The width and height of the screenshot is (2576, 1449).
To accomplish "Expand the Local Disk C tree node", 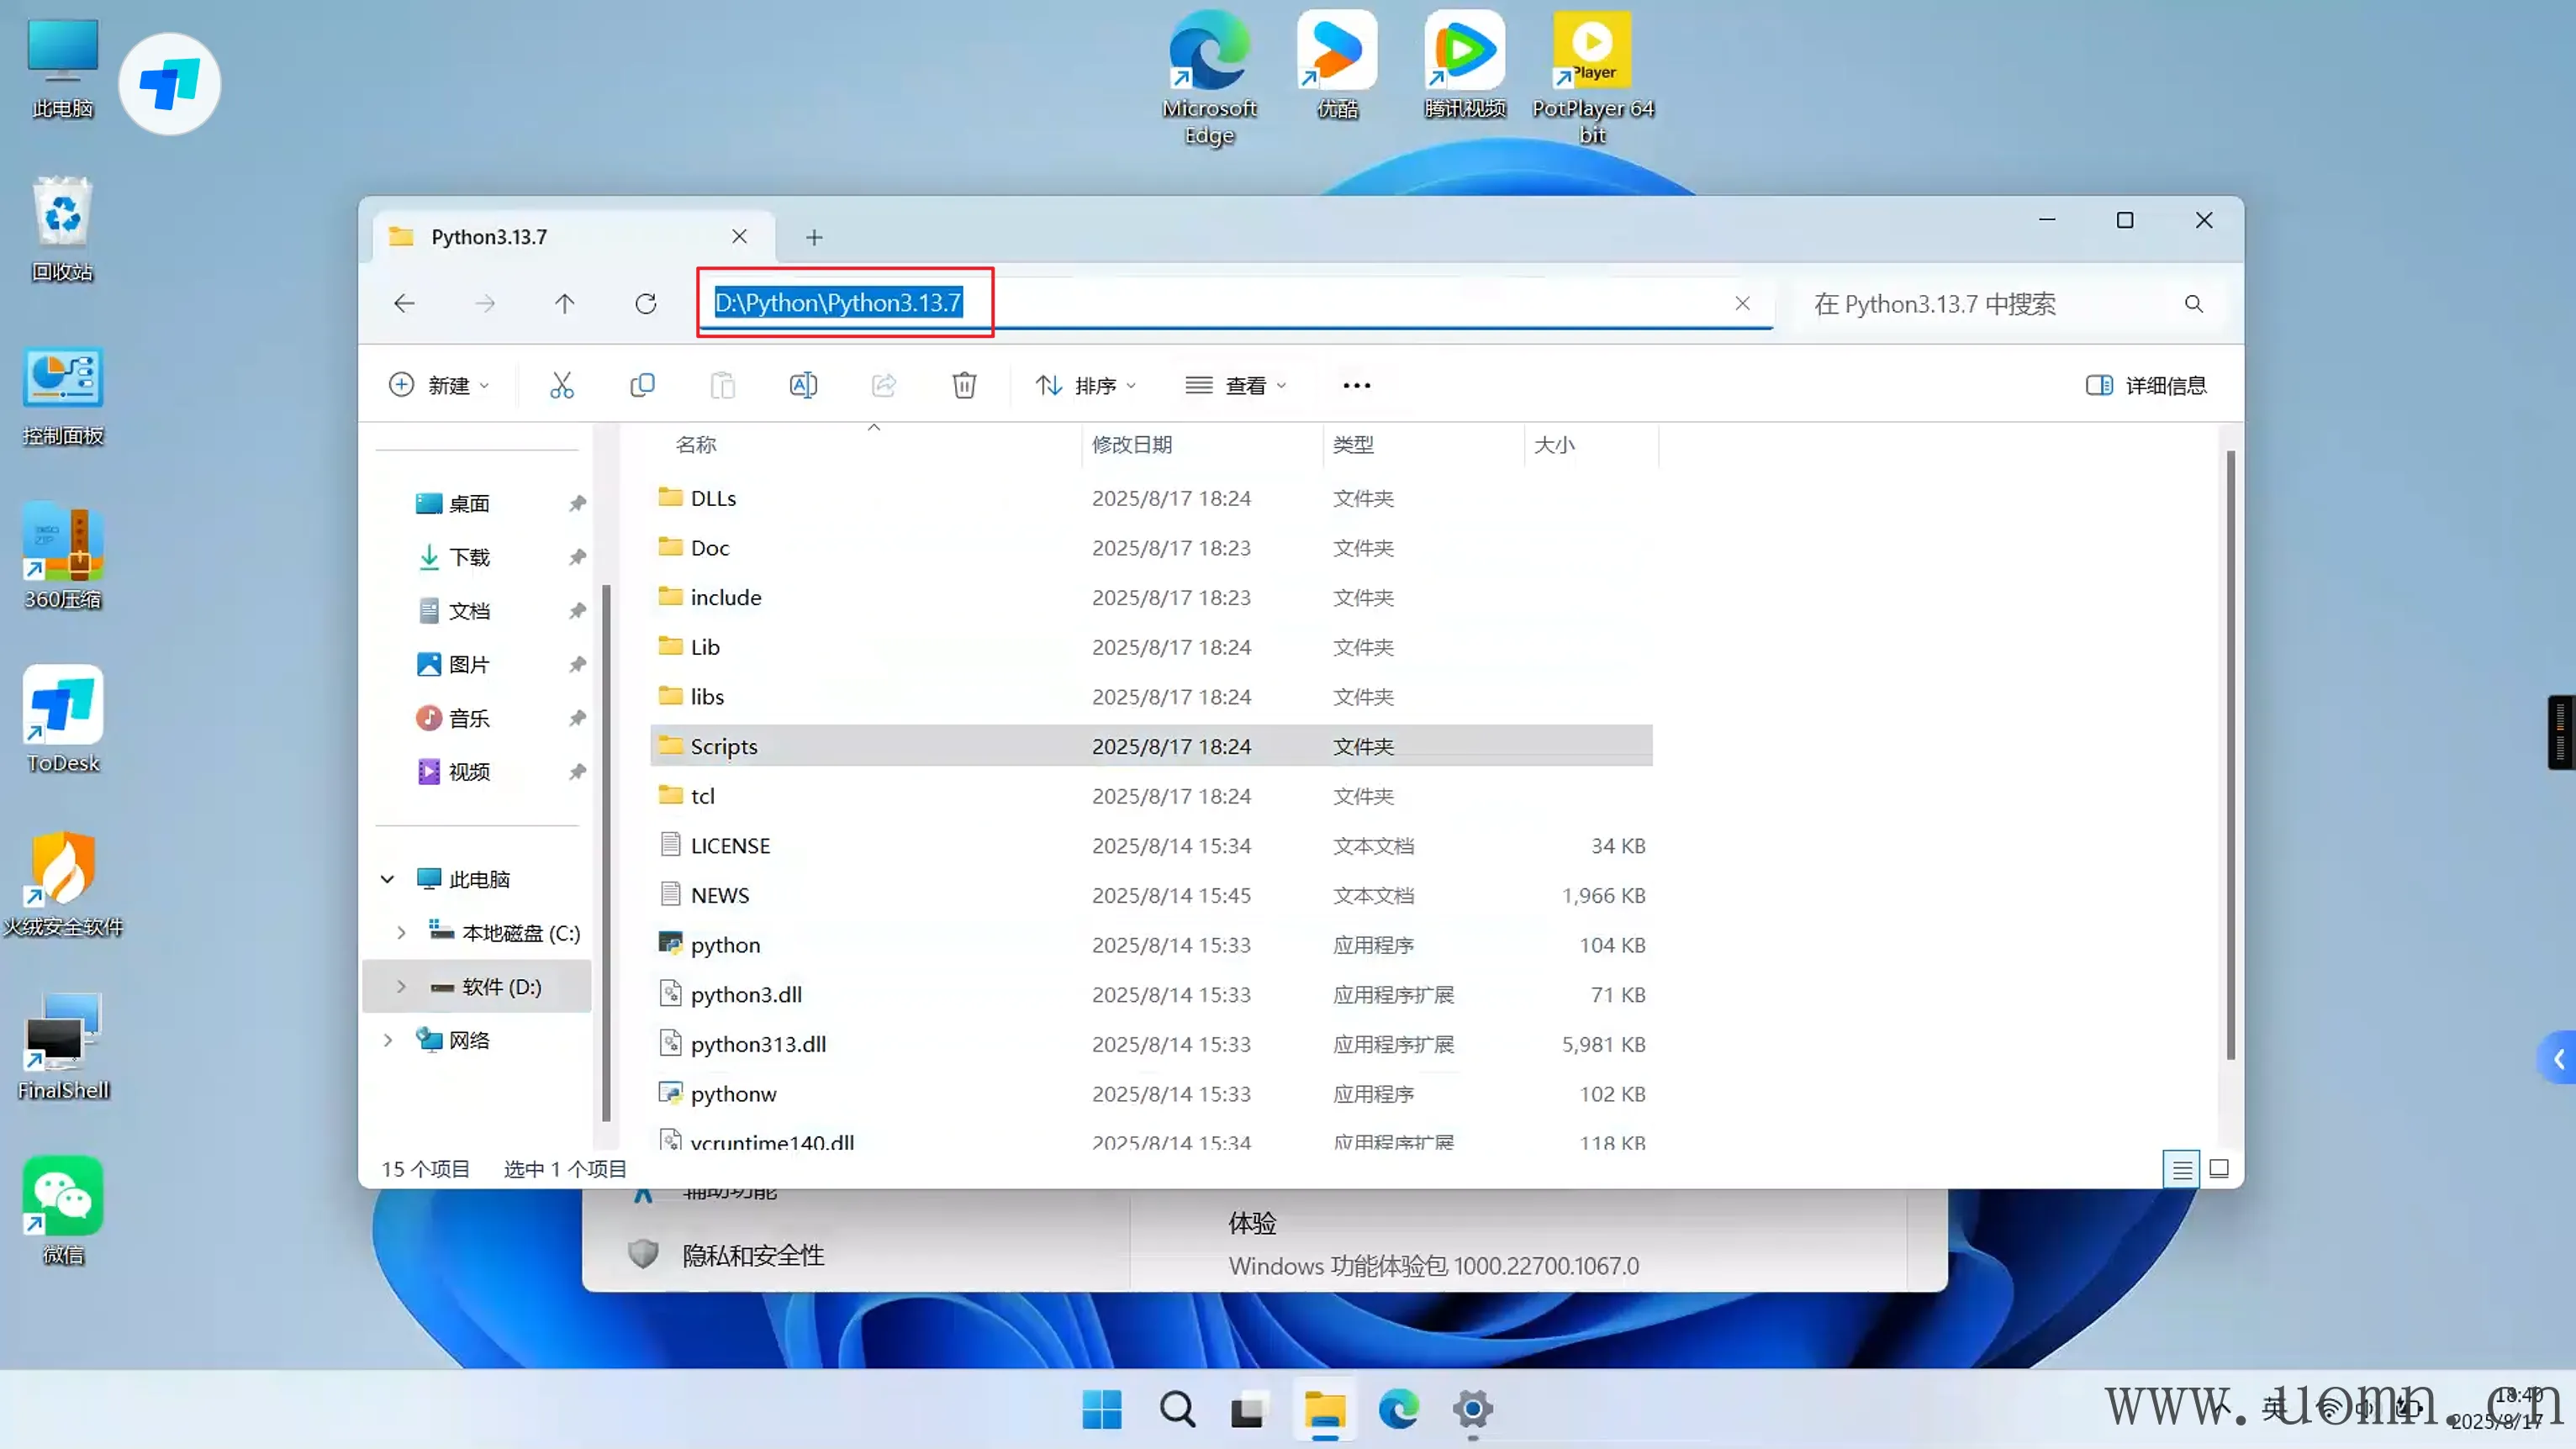I will coord(401,933).
